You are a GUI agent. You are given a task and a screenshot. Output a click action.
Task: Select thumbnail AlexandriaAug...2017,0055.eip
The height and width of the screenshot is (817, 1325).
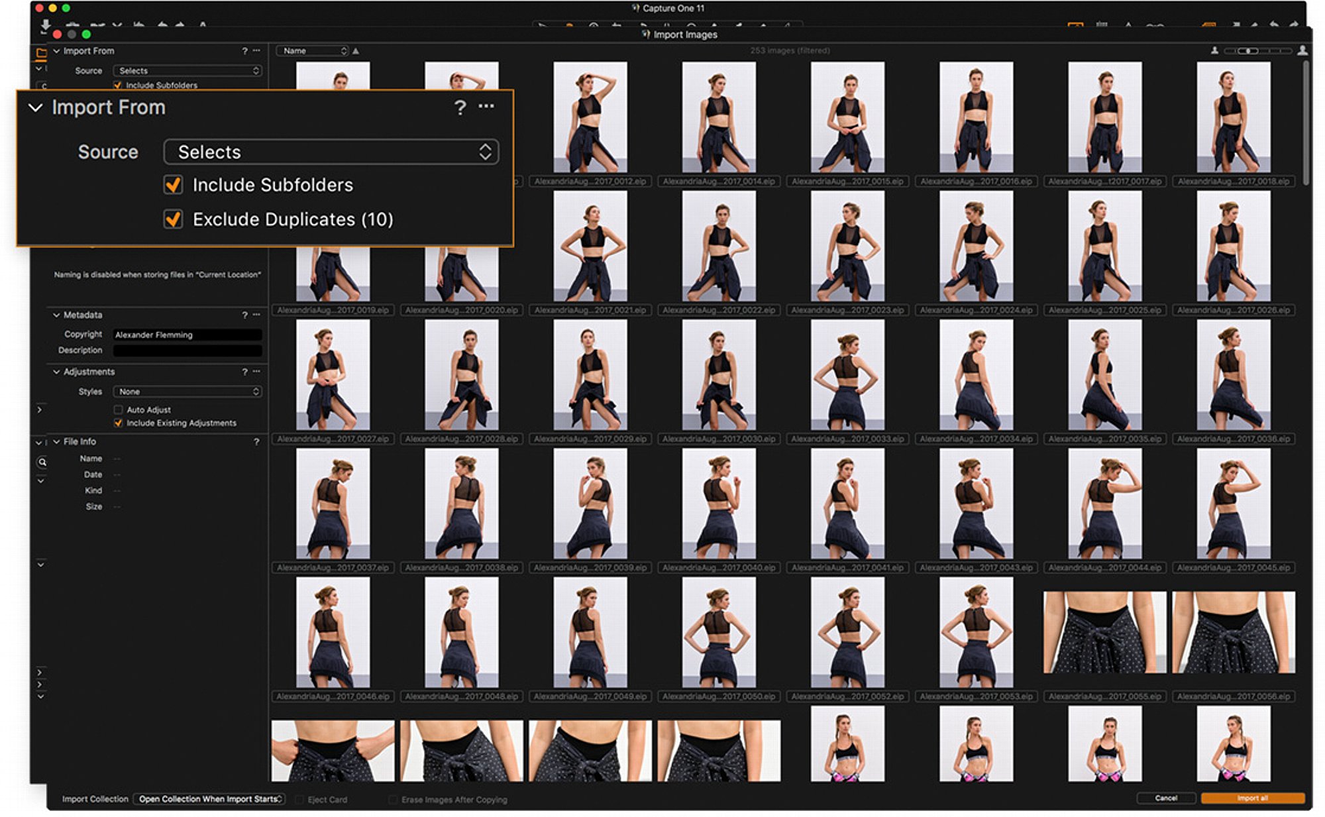1104,633
